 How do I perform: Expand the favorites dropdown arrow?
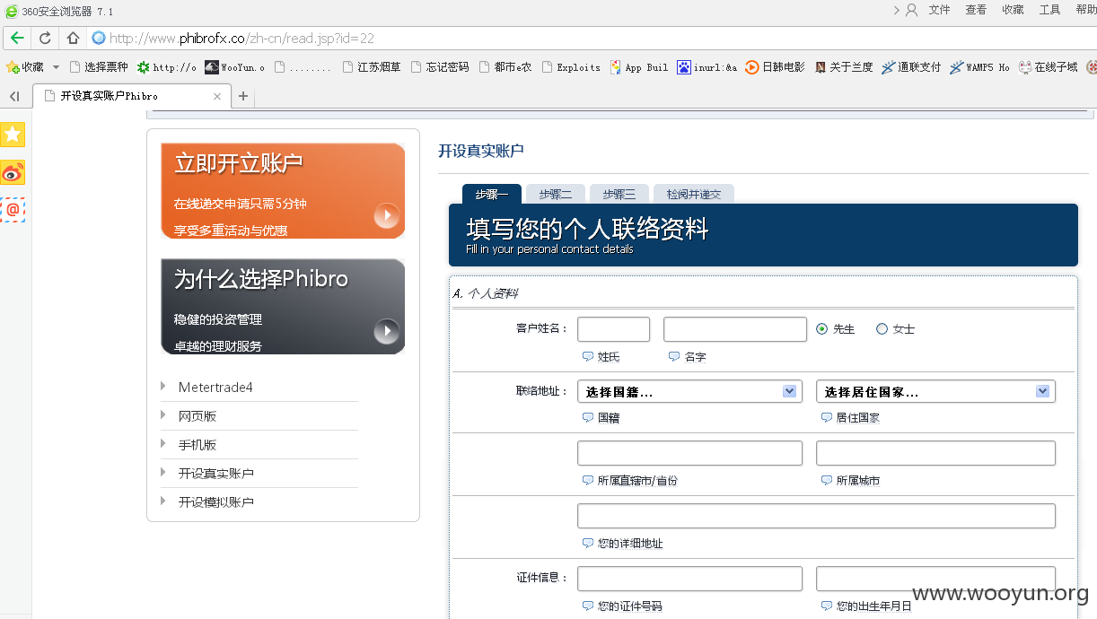pos(56,67)
